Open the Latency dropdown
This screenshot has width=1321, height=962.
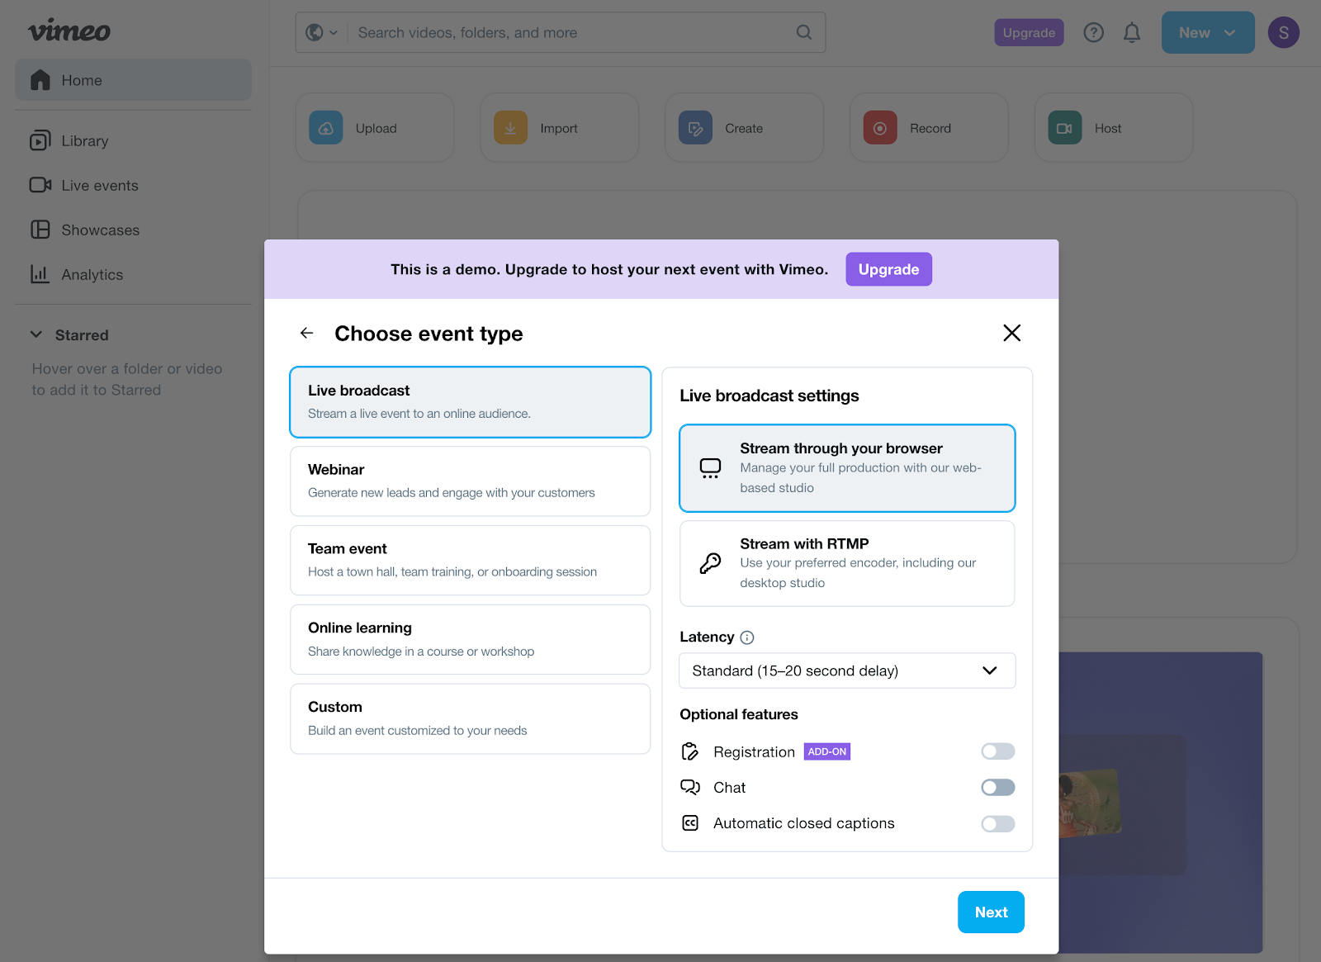coord(847,671)
